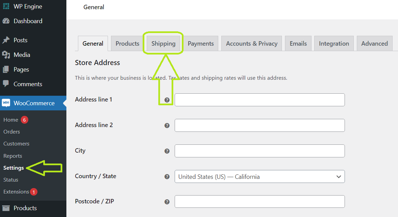
Task: View the Reports page
Action: click(x=13, y=156)
